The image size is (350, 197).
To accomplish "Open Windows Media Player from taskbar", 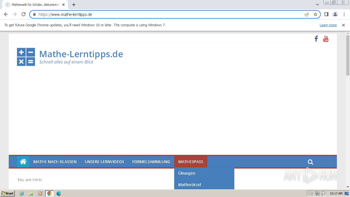I will (40, 193).
